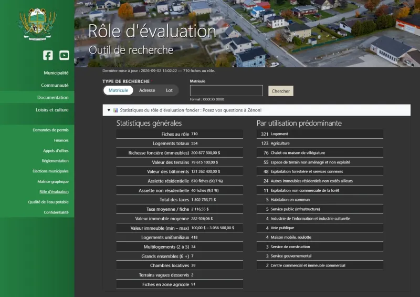The width and height of the screenshot is (420, 297).
Task: Click the Chercher button
Action: click(281, 91)
